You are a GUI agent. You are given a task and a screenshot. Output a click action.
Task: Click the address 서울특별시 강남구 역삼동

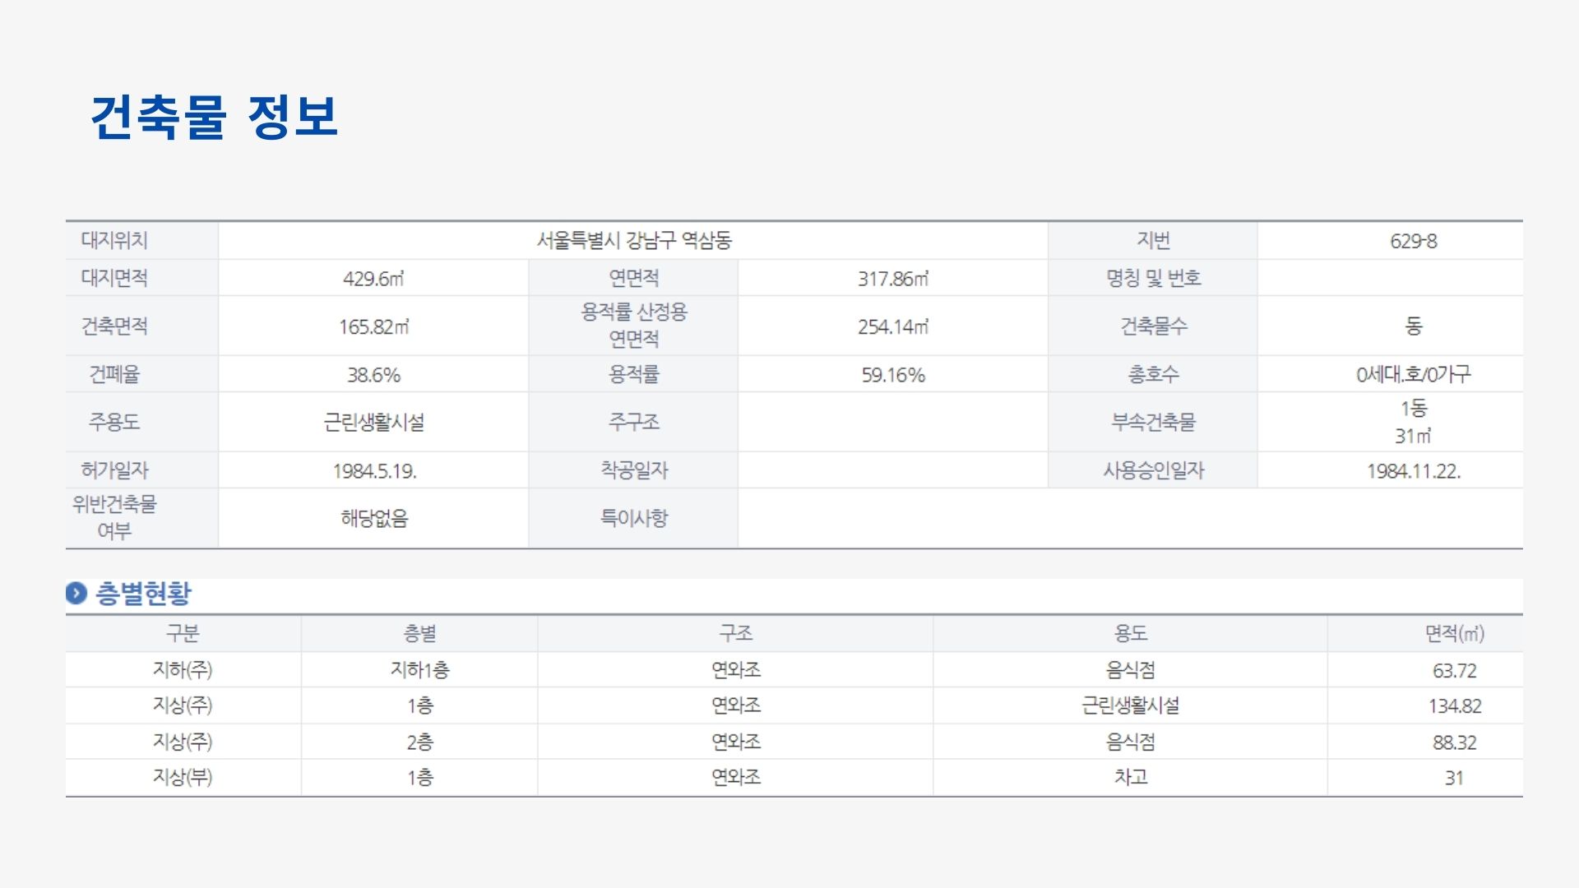[x=634, y=240]
